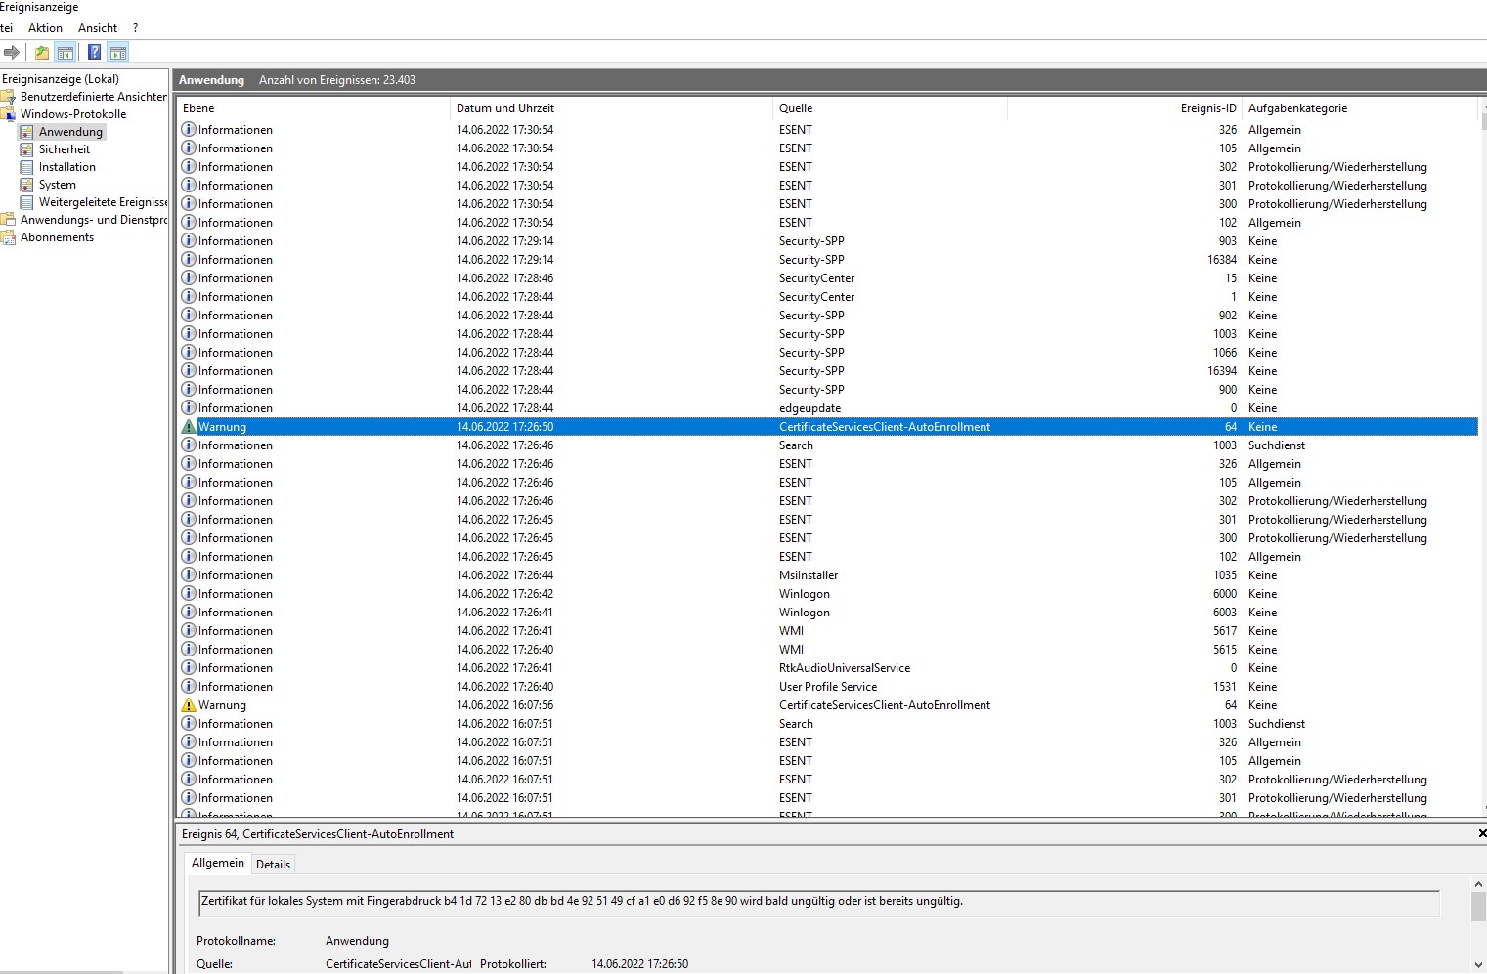This screenshot has width=1487, height=974.
Task: Click the certificate fingerprint message text box
Action: 819,903
